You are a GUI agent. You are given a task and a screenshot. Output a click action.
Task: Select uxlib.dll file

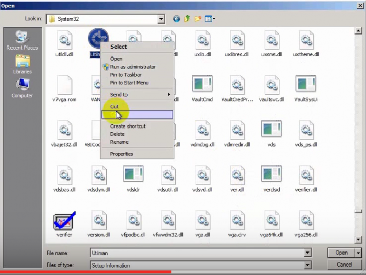pos(202,44)
